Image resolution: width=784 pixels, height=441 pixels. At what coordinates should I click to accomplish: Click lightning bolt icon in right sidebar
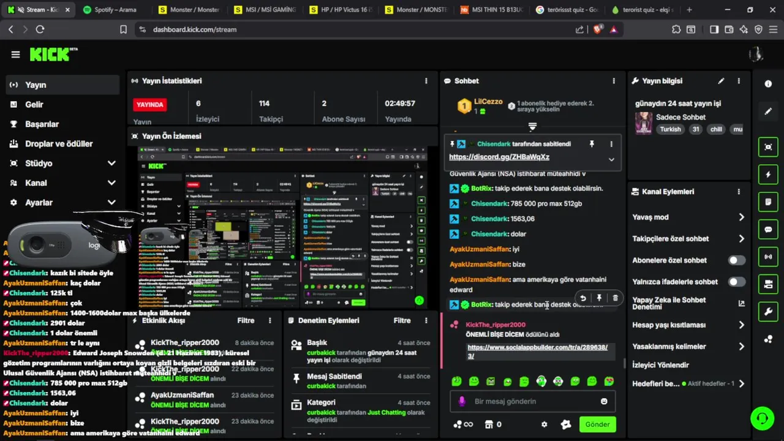(x=768, y=175)
